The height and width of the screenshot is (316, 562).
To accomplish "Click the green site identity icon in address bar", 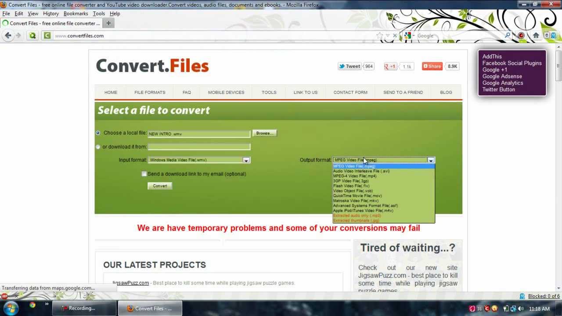I will tap(47, 36).
